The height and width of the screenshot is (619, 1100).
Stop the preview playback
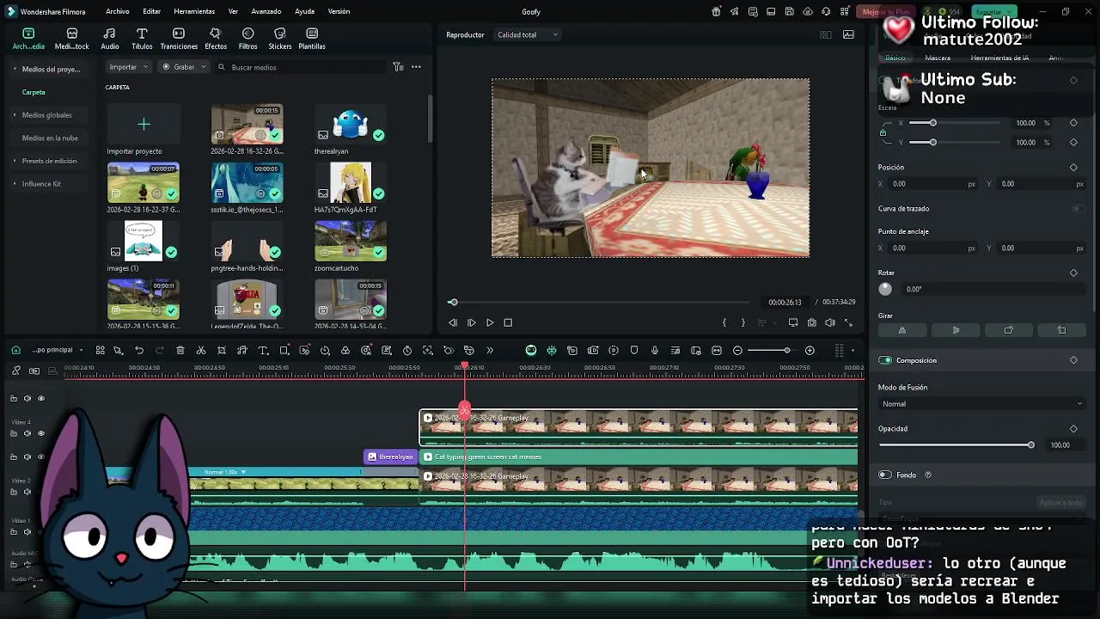[508, 322]
